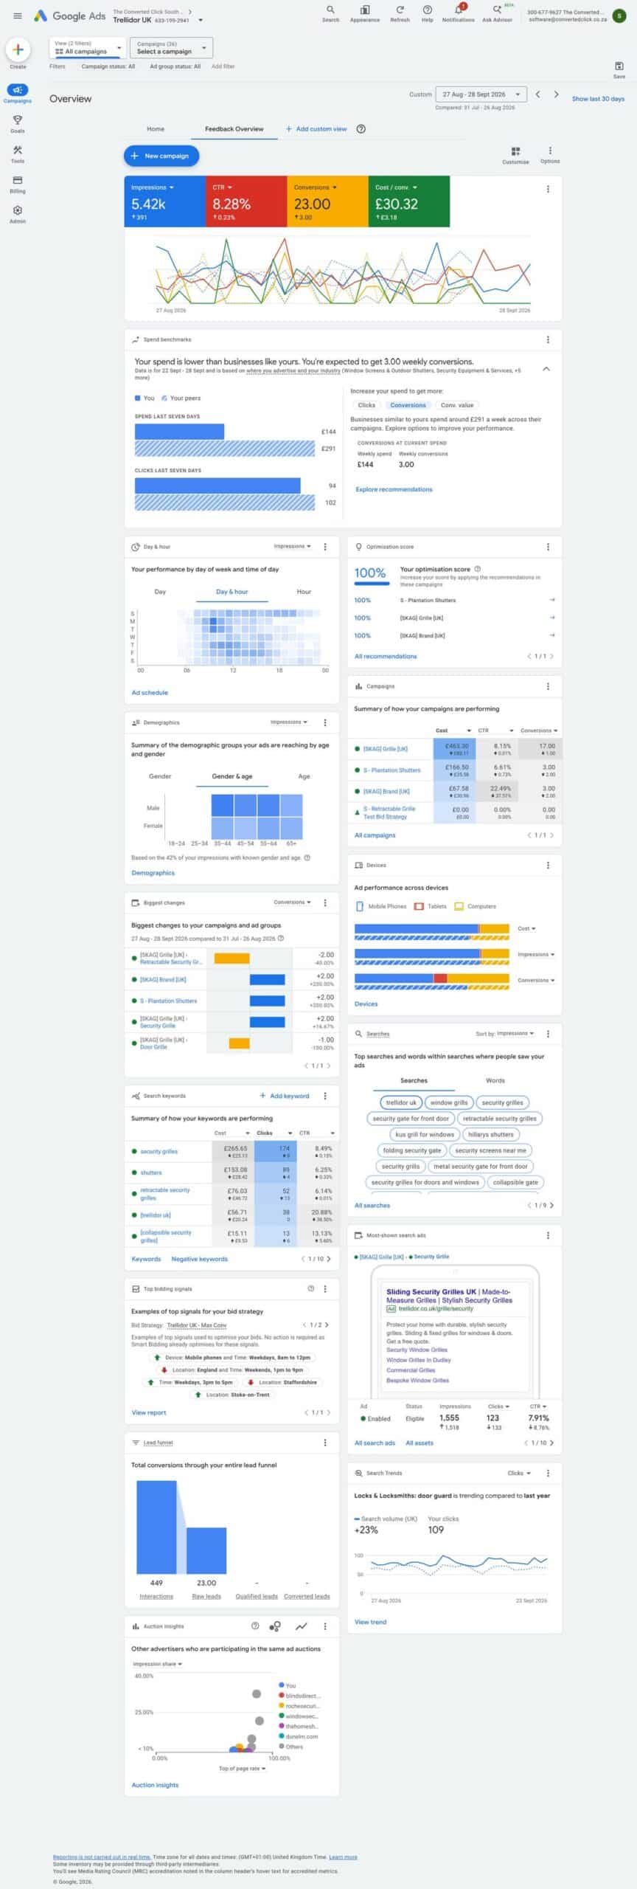
Task: Click the 100% optimisation score progress bar
Action: pyautogui.click(x=372, y=584)
